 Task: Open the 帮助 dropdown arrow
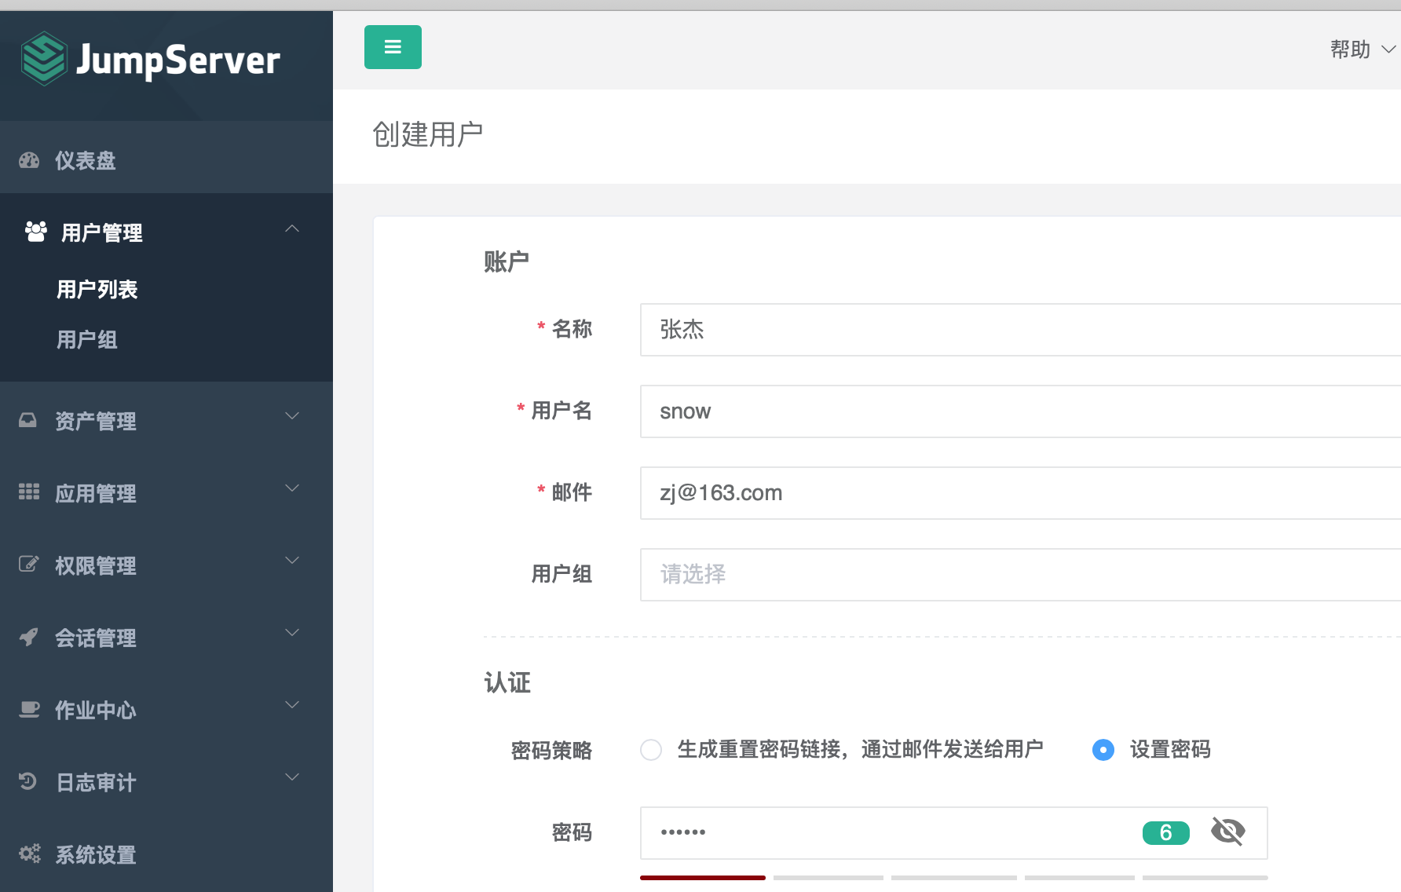click(1388, 49)
